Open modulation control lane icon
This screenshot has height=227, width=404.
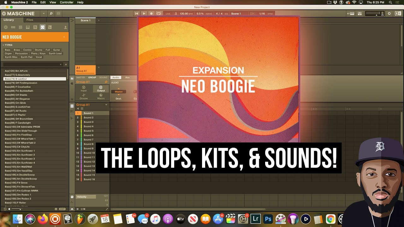coord(72,202)
